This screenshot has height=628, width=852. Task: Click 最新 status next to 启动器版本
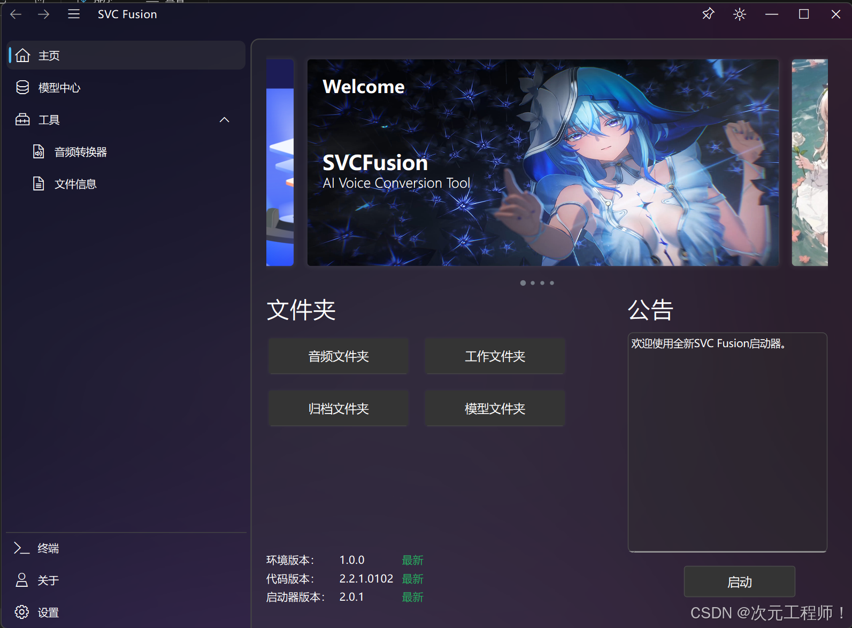(412, 597)
